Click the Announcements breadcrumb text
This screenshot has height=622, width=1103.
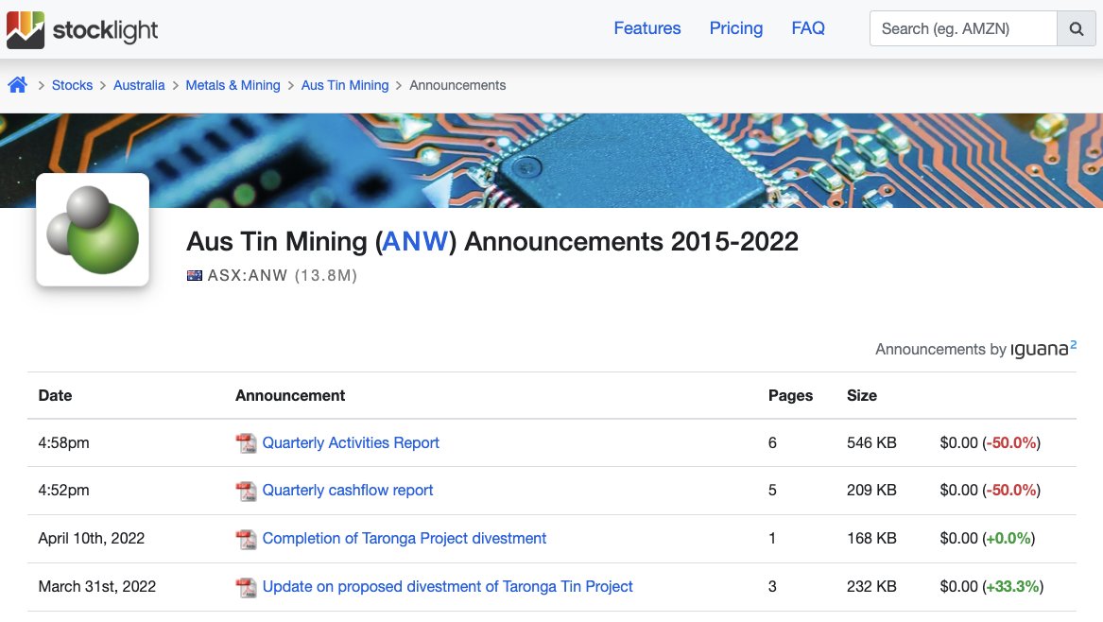(x=457, y=85)
